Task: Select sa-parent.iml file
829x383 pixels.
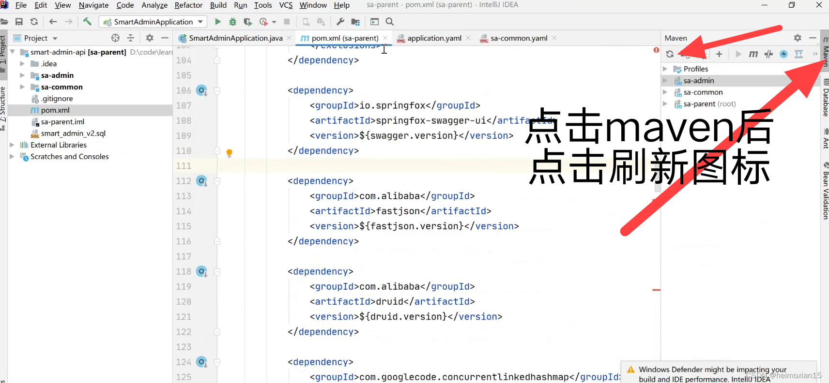Action: (62, 122)
